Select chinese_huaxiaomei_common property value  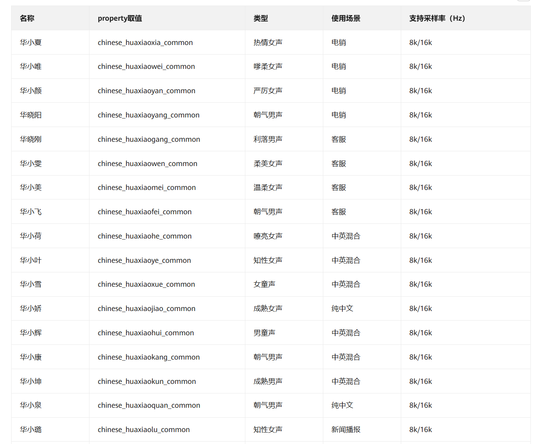[147, 188]
